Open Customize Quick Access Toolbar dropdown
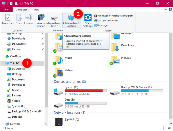This screenshot has height=131, width=173. (x=20, y=4)
